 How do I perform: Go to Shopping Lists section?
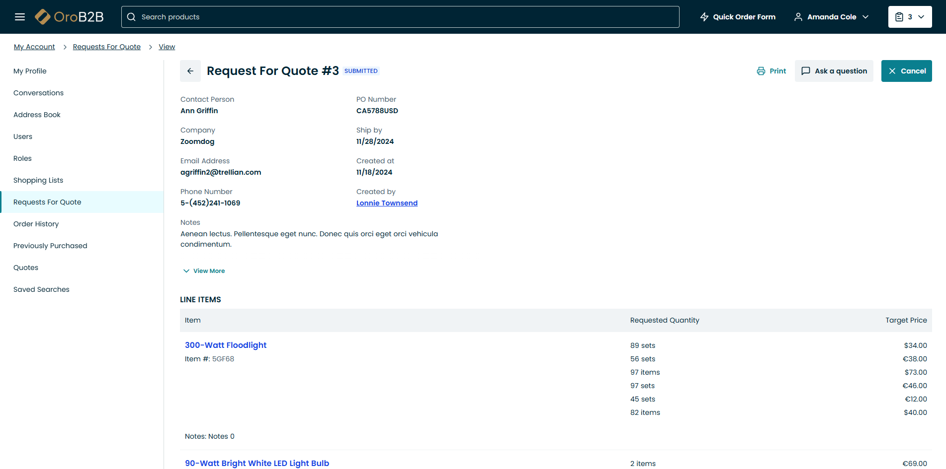point(38,180)
